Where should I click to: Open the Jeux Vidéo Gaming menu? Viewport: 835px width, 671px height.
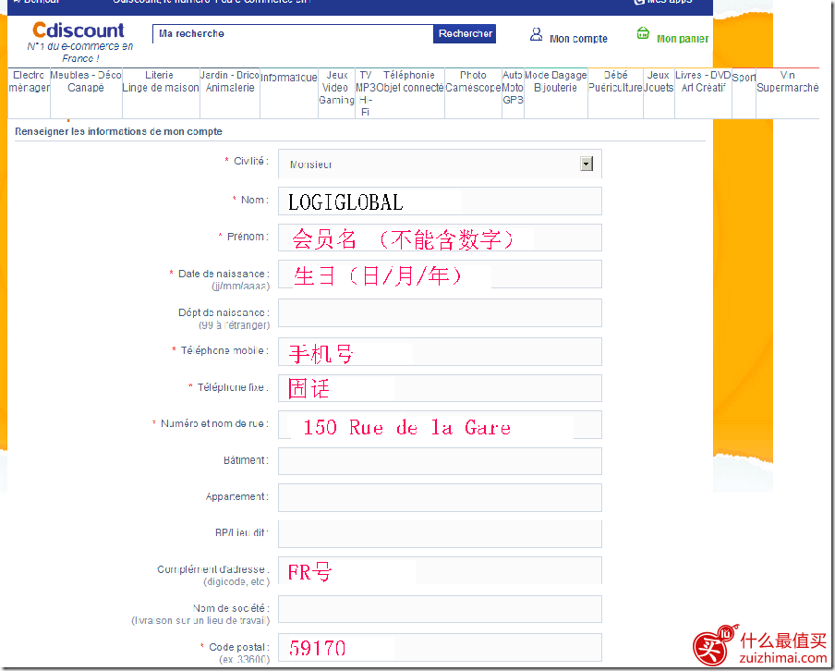tap(336, 88)
